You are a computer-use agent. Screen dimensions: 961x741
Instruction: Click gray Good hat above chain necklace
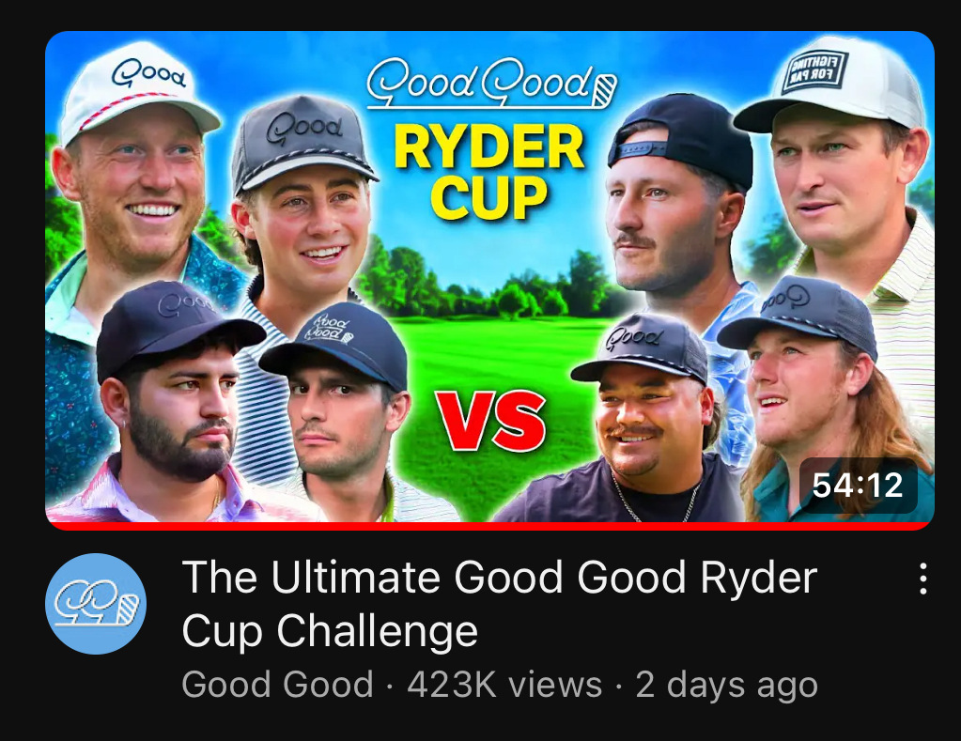tap(640, 347)
